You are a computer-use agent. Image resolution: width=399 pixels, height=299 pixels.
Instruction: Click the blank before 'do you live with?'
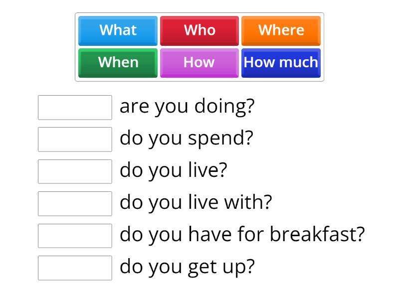pos(74,204)
